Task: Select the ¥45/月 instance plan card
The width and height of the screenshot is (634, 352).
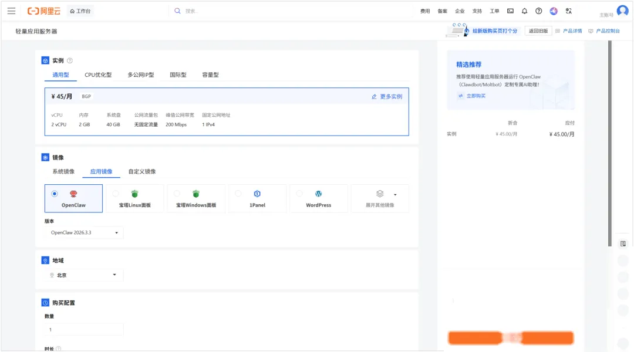Action: point(227,111)
